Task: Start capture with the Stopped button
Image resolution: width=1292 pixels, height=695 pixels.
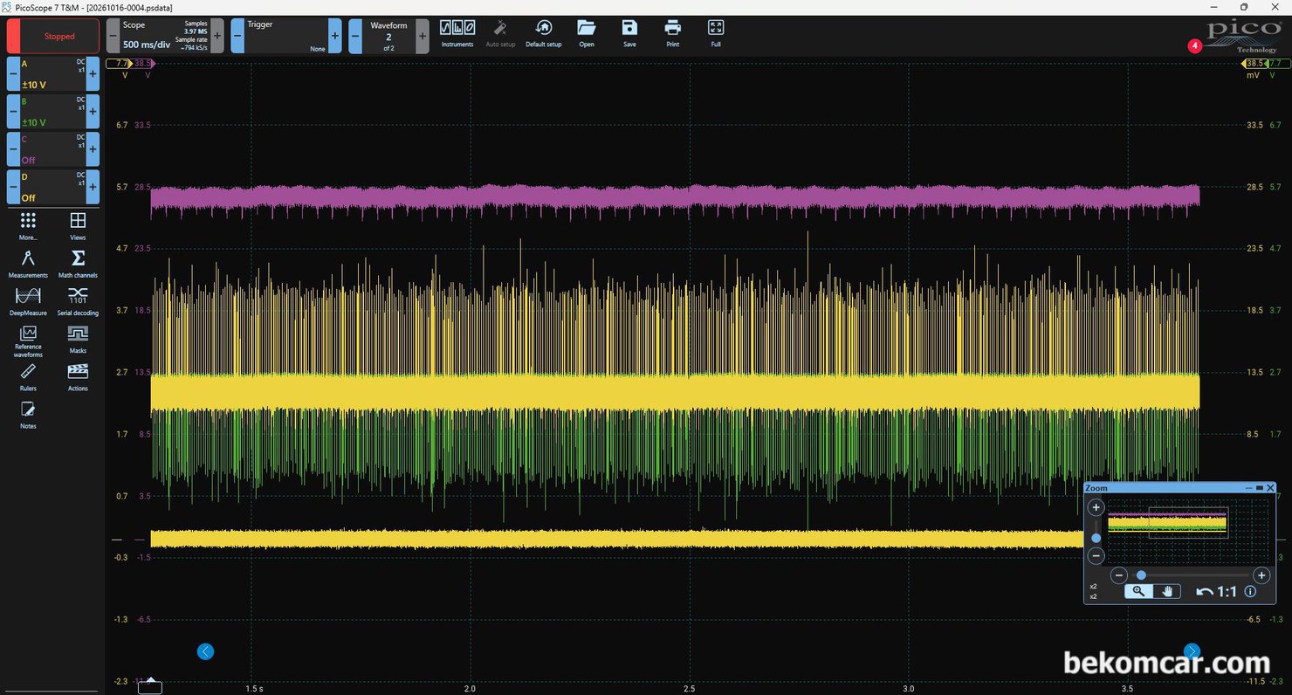Action: (x=53, y=37)
